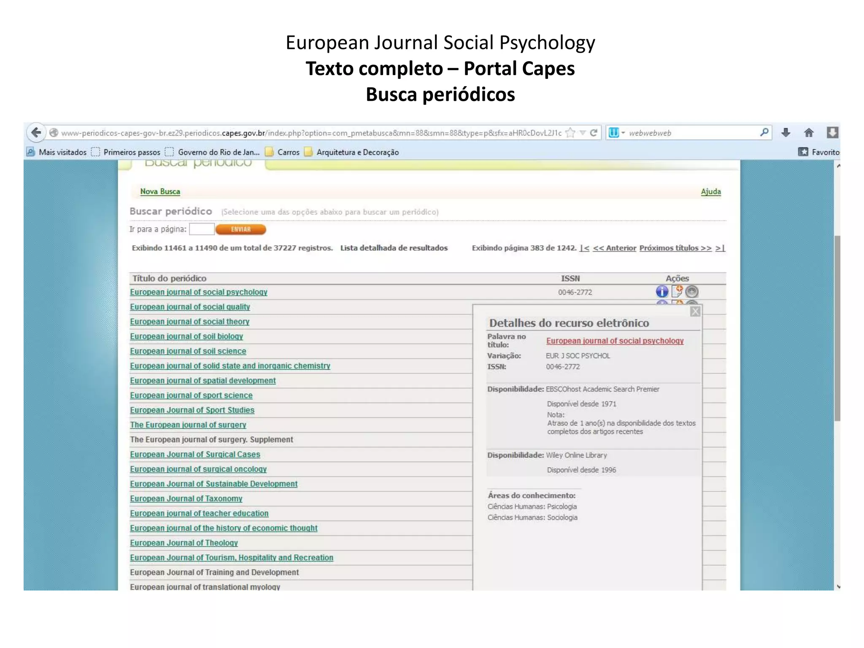Open Arquitetura e Decoração bookmarks folder
This screenshot has width=864, height=648.
351,152
